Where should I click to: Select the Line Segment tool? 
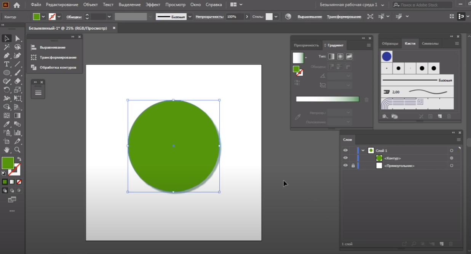18,64
